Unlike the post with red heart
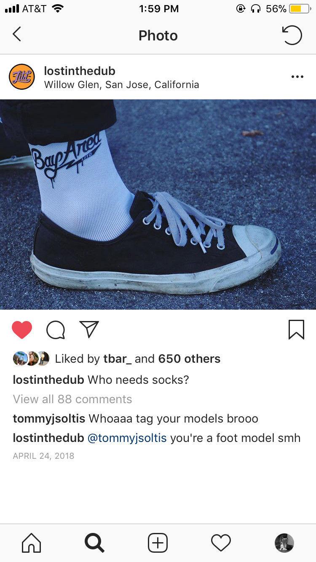Image resolution: width=316 pixels, height=562 pixels. [x=22, y=330]
